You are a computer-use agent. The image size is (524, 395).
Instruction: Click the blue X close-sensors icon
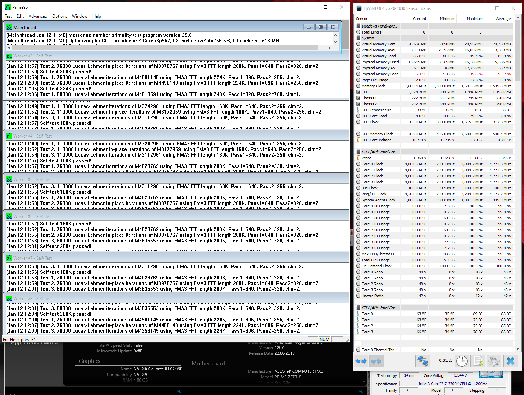click(x=510, y=361)
